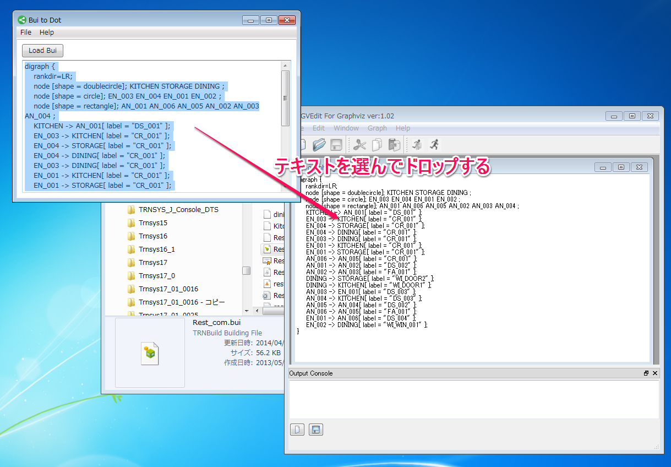Save console output with the disk button
Viewport: 671px width, 467px height.
(x=316, y=430)
